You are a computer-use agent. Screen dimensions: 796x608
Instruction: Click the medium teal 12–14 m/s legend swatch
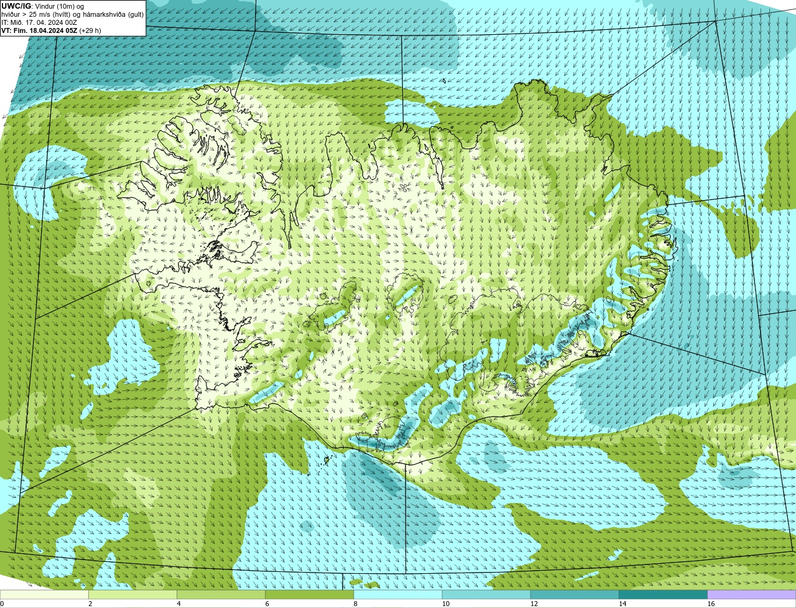click(575, 594)
